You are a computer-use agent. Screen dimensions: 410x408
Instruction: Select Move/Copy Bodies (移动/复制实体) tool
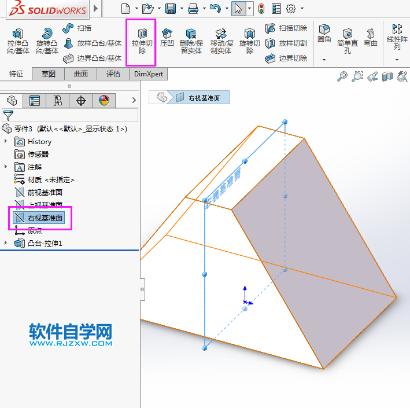(221, 41)
